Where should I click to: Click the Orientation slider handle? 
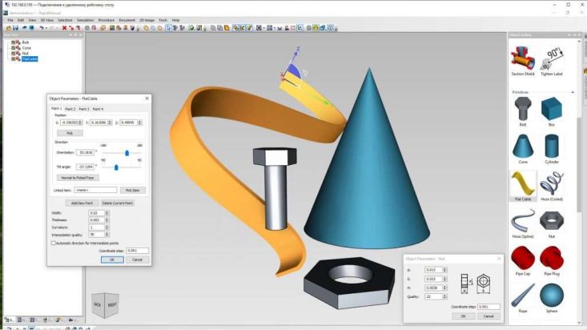coord(127,153)
